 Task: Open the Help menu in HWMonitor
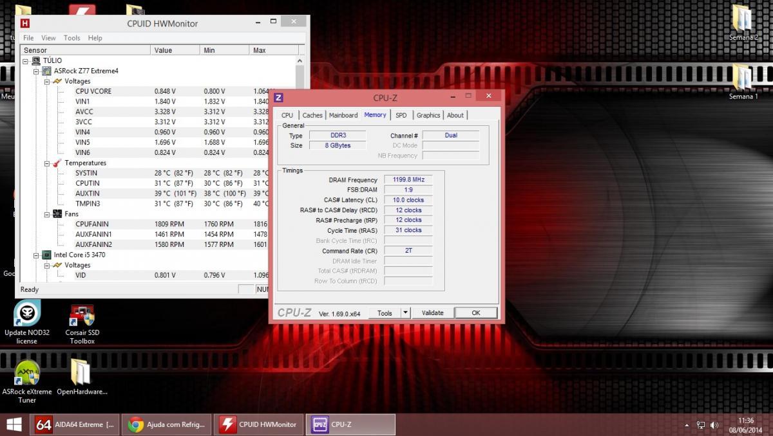[95, 38]
